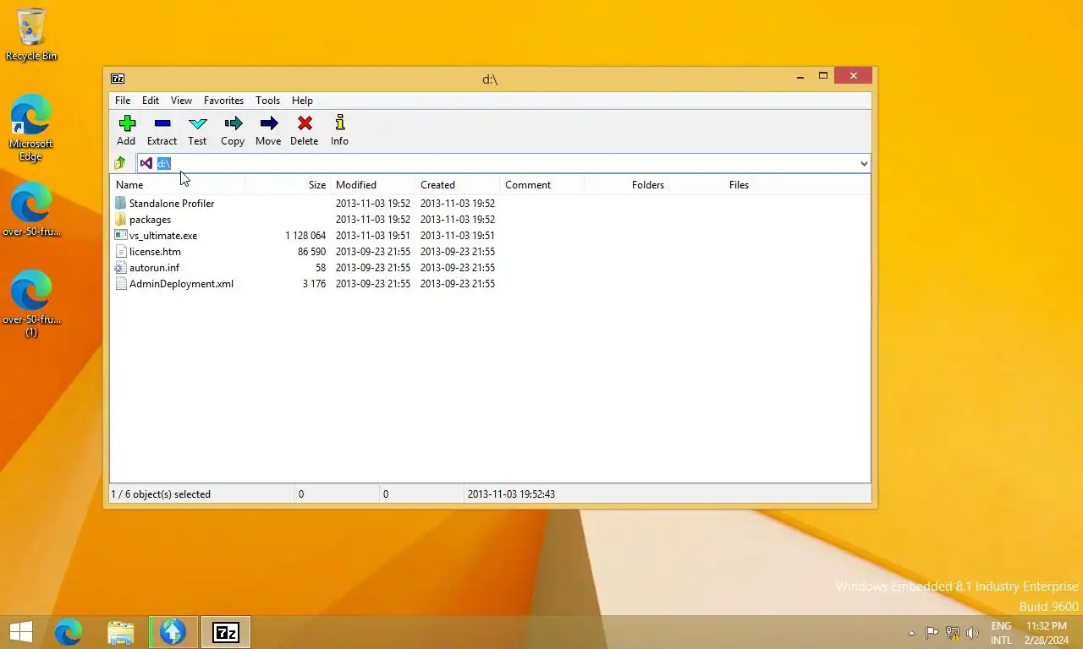Viewport: 1083px width, 649px height.
Task: Switch to 7-Zip taskbar button
Action: pos(226,632)
